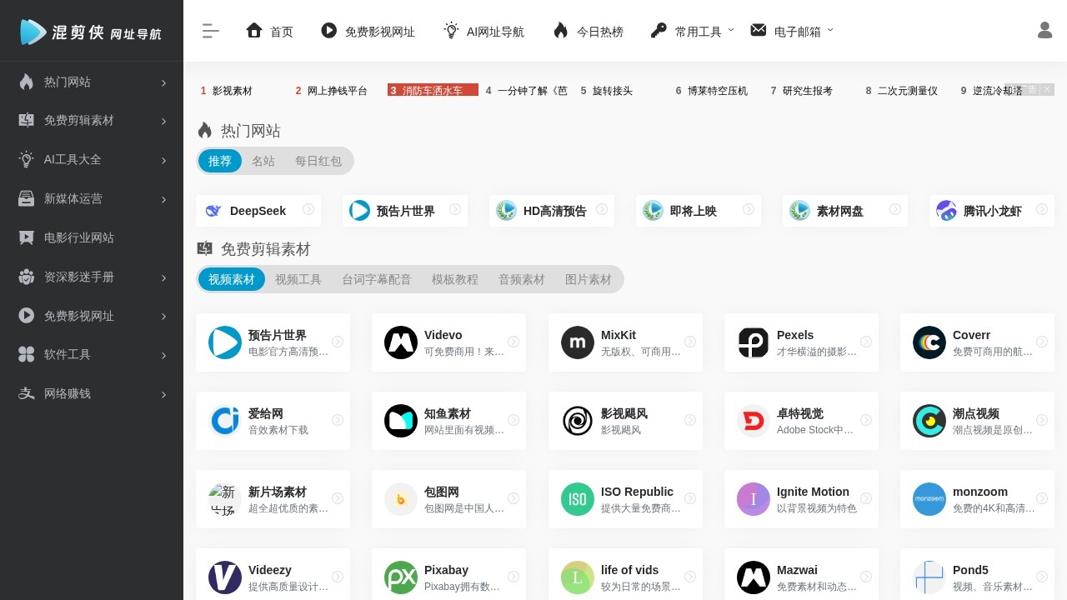Click the 混剪侠 site logo
Screen dimensions: 1067x600
92,32
